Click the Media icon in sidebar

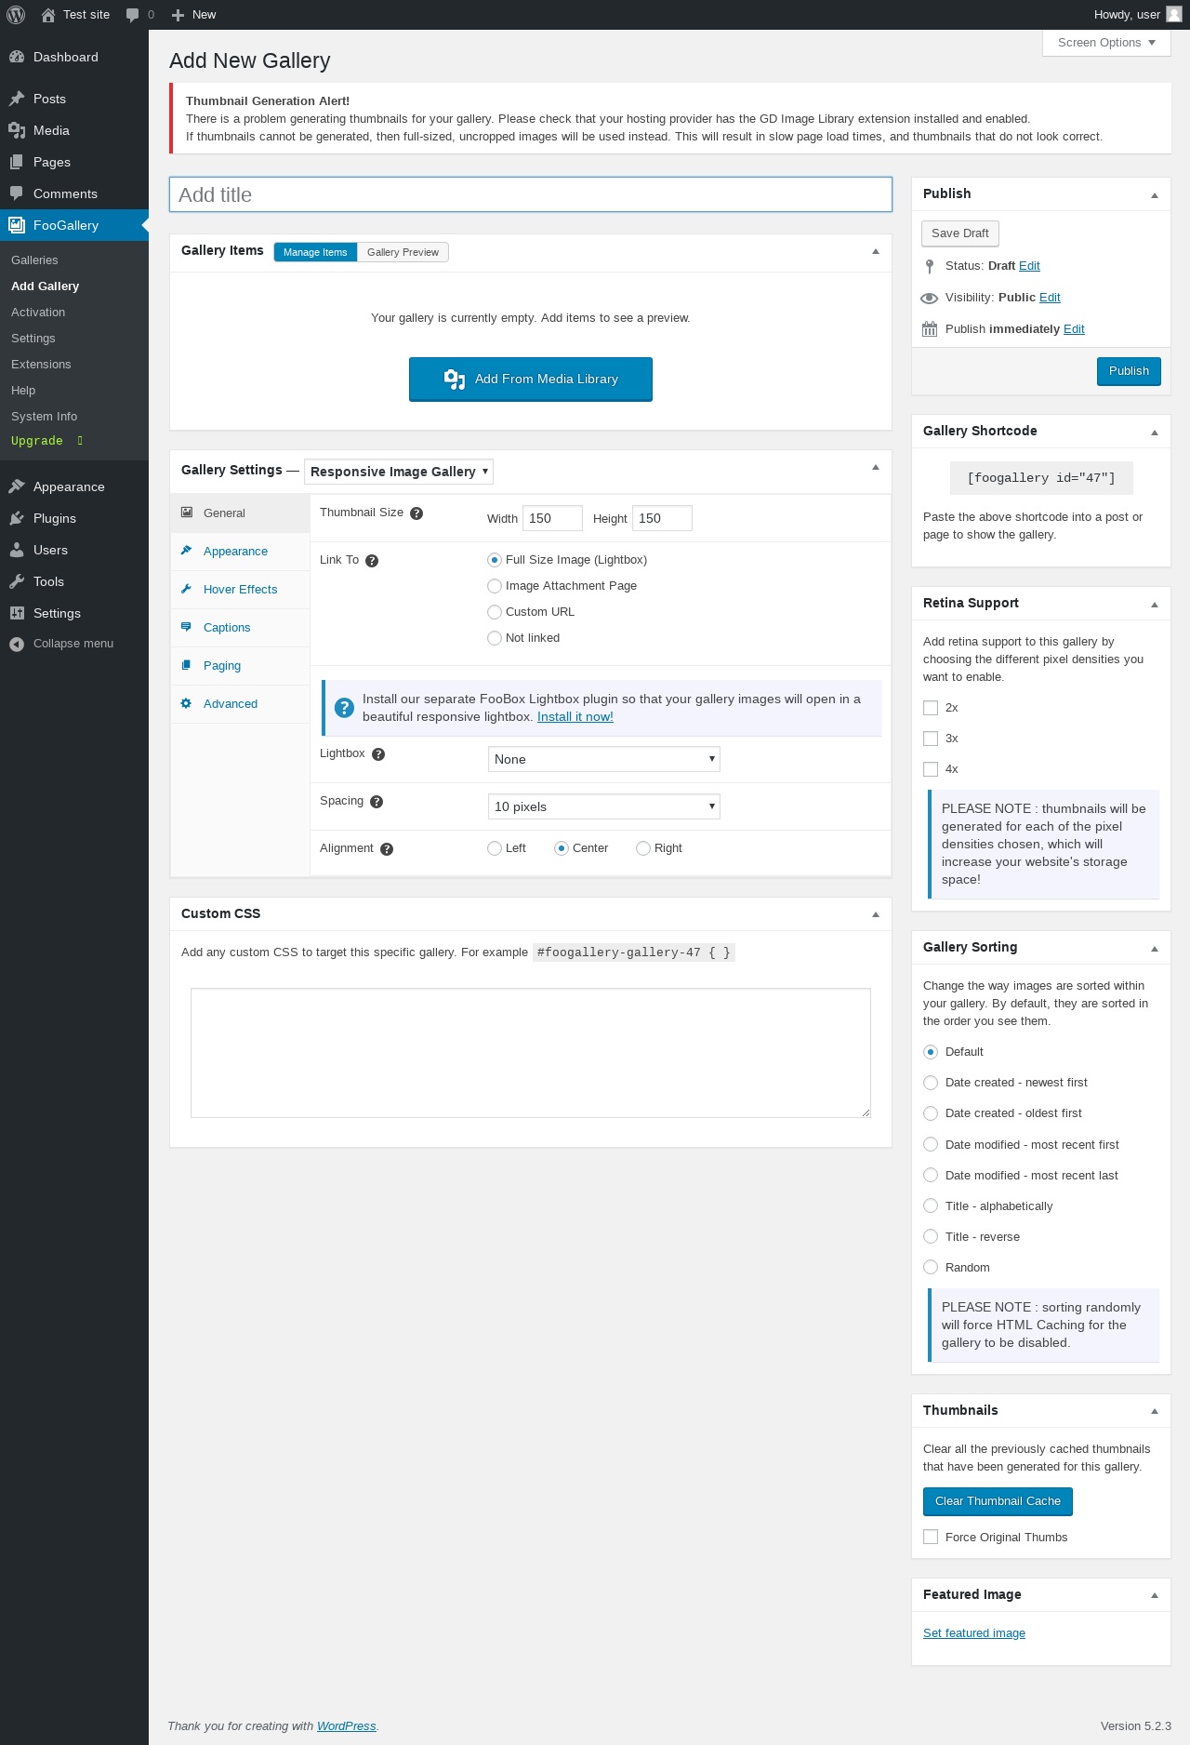[x=17, y=130]
